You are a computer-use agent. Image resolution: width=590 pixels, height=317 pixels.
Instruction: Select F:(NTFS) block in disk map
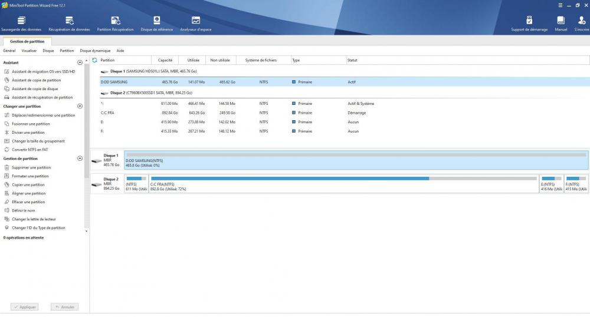576,184
